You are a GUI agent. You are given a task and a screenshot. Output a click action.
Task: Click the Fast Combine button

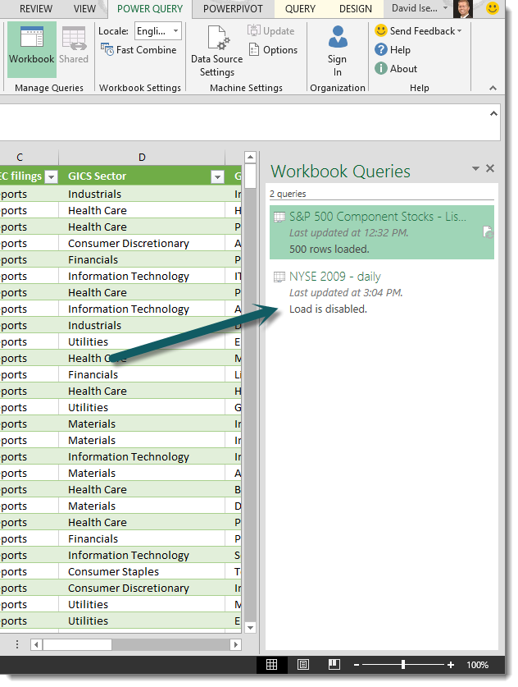coord(139,50)
